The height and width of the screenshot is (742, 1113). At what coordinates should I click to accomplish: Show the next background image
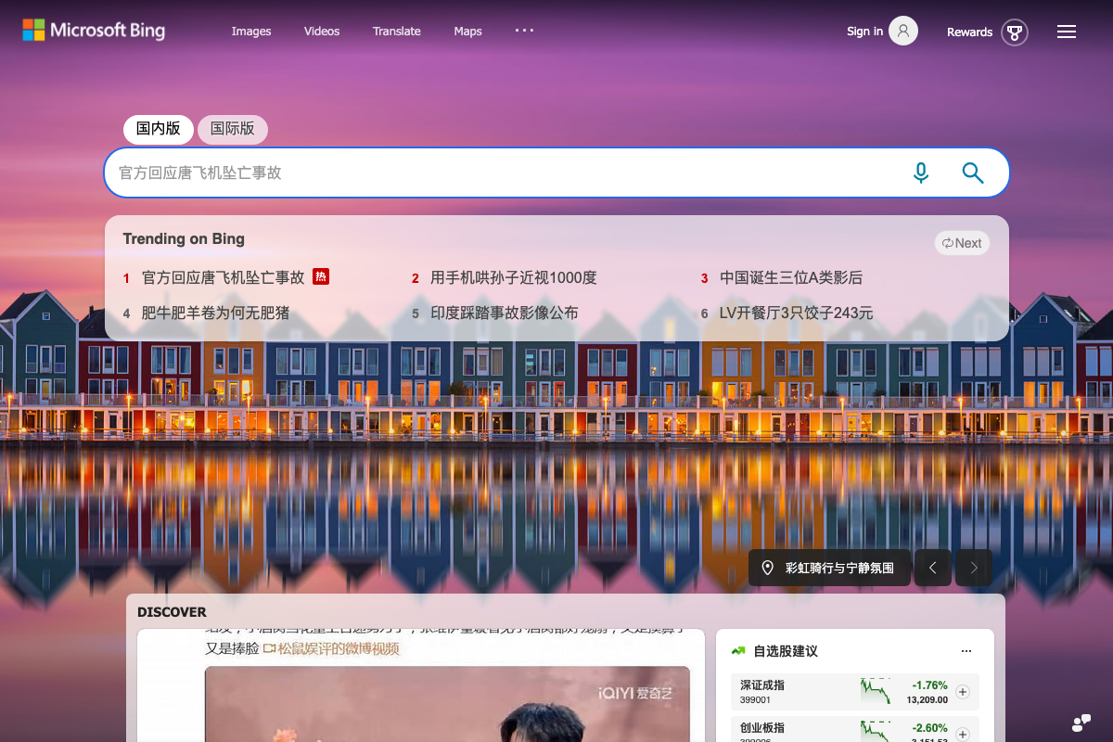pyautogui.click(x=973, y=568)
